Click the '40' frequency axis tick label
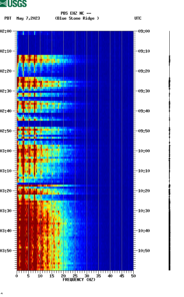Viewport: 184px width, 297px height. [x=110, y=276]
